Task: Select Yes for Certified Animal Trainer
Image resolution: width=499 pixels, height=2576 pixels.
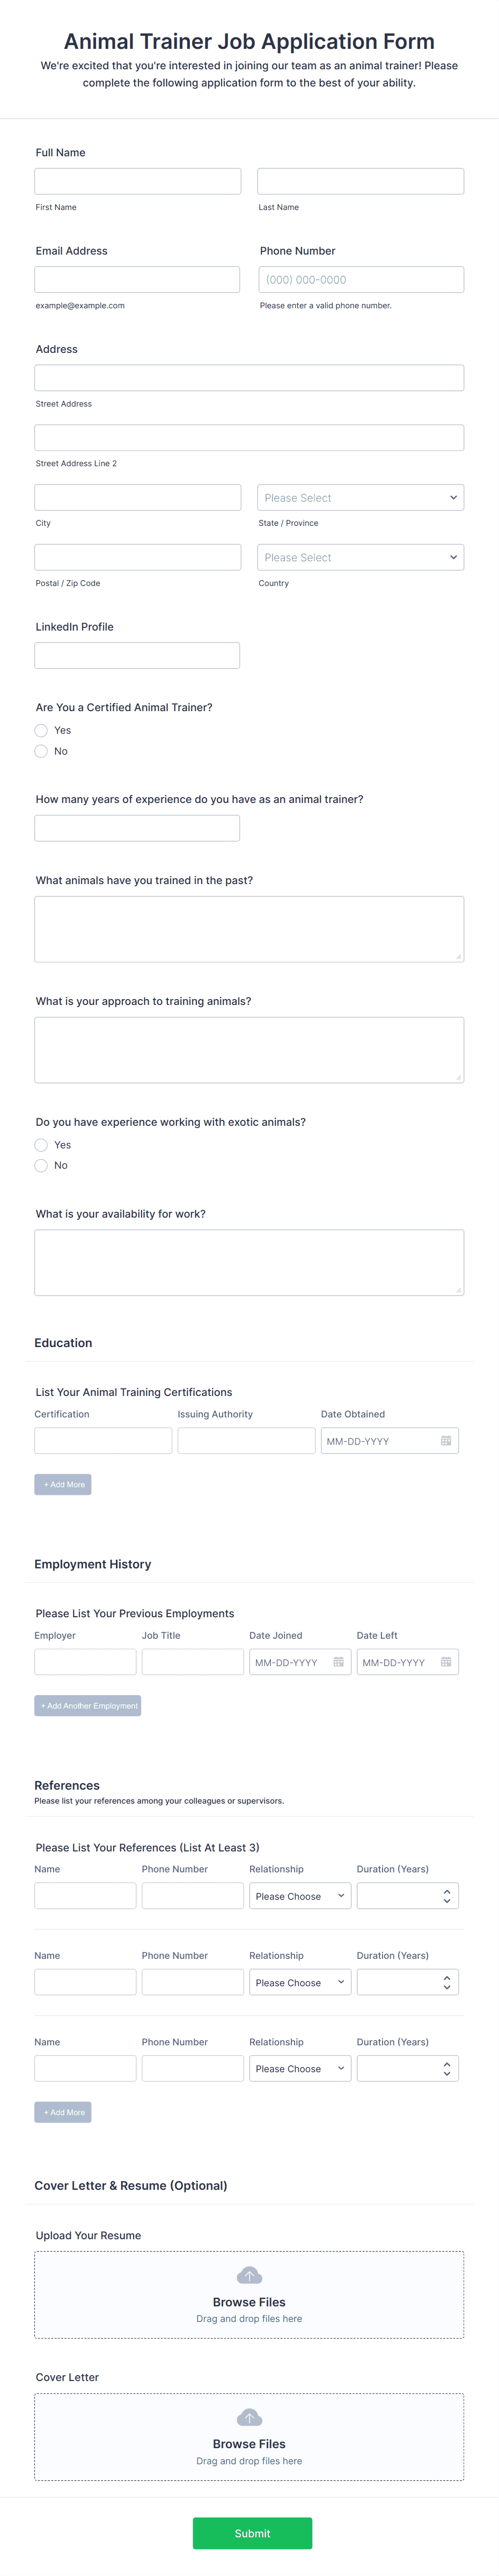Action: pyautogui.click(x=41, y=730)
